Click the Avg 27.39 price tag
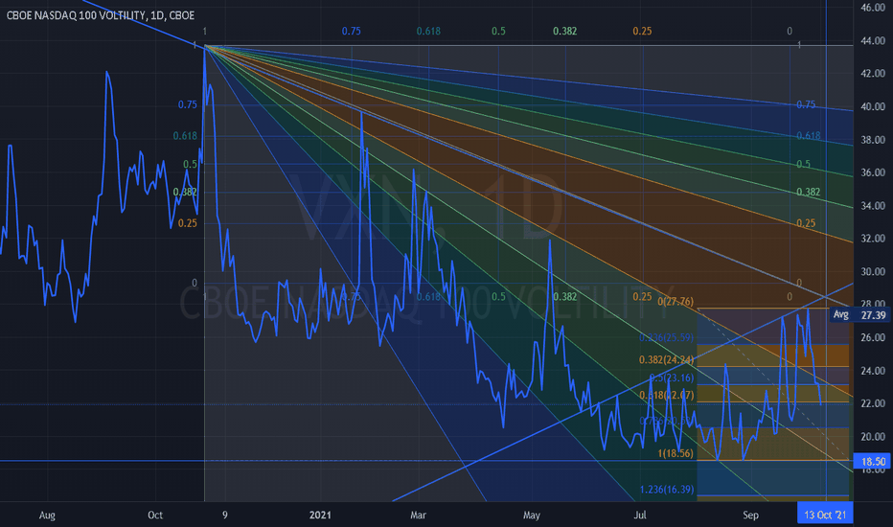Image resolution: width=893 pixels, height=527 pixels. coord(860,315)
